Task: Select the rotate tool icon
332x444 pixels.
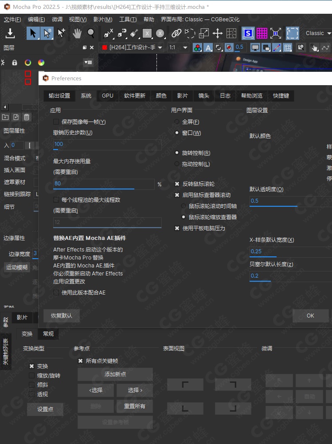Action: [190, 33]
